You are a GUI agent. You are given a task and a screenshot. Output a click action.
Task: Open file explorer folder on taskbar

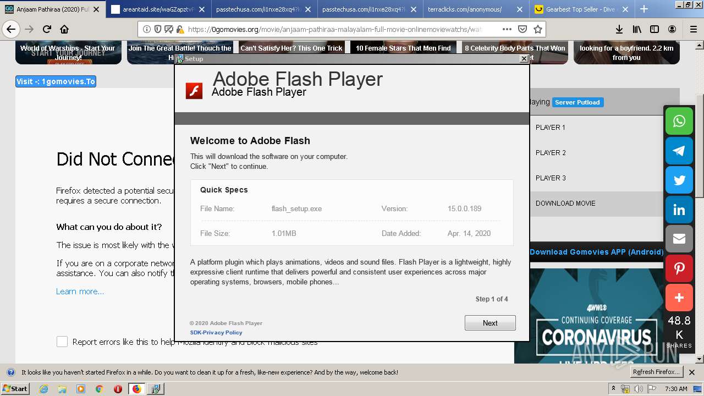click(x=62, y=389)
